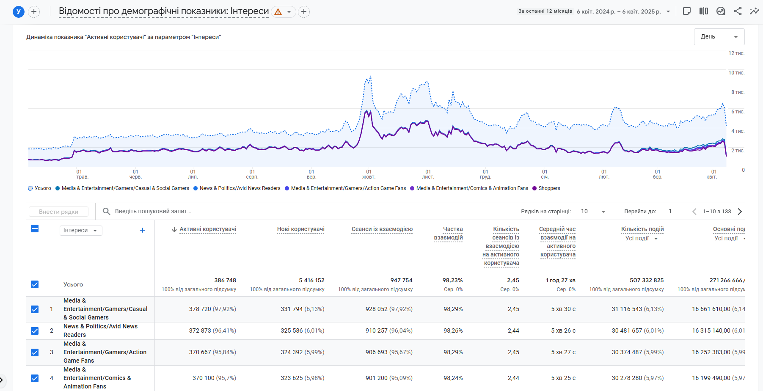The image size is (763, 391).
Task: Go to next page of table rows
Action: (740, 212)
